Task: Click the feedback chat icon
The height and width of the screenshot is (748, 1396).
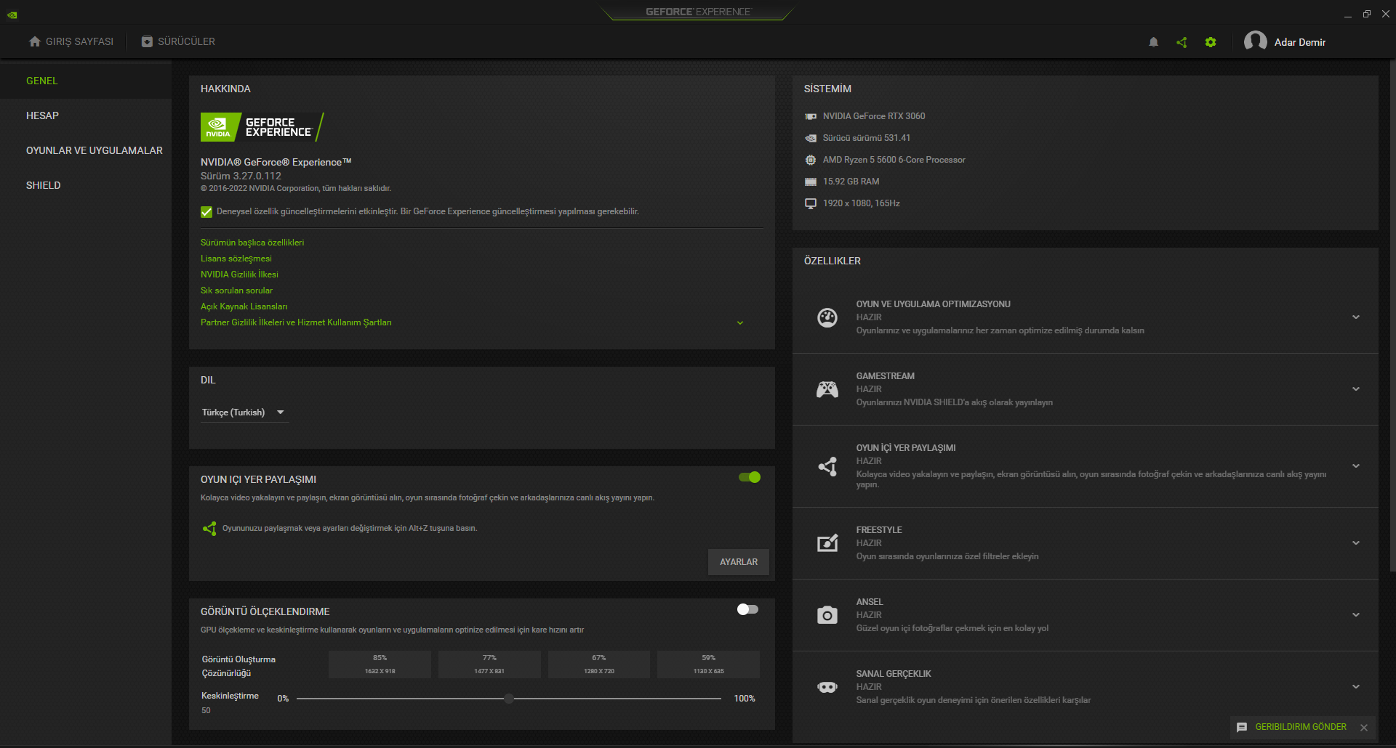Action: click(1242, 727)
